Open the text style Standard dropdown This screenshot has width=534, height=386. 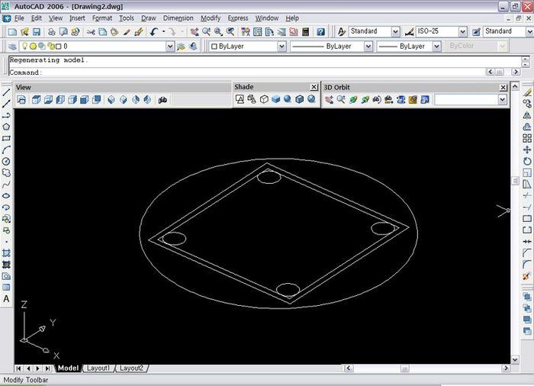(395, 32)
